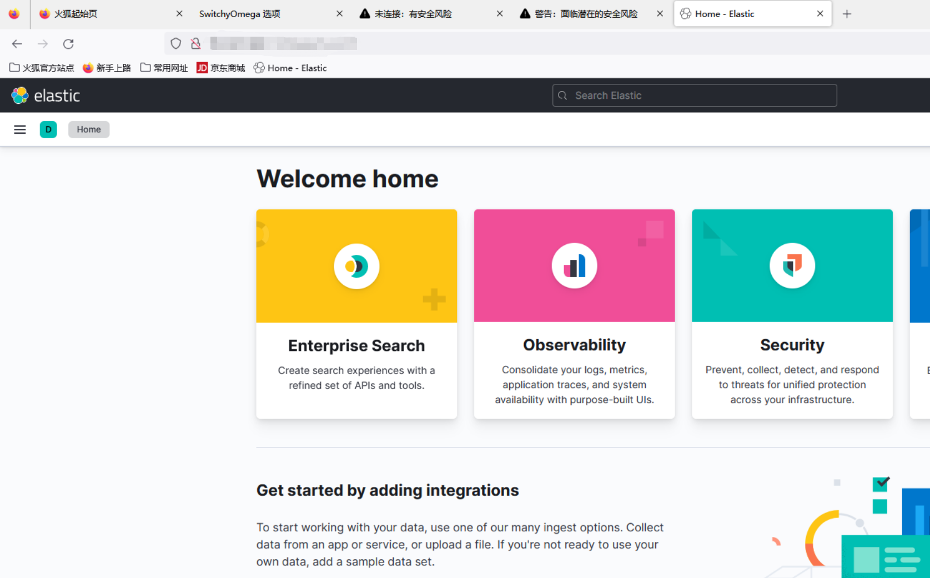Open the hamburger navigation menu
The width and height of the screenshot is (930, 578).
pyautogui.click(x=20, y=129)
